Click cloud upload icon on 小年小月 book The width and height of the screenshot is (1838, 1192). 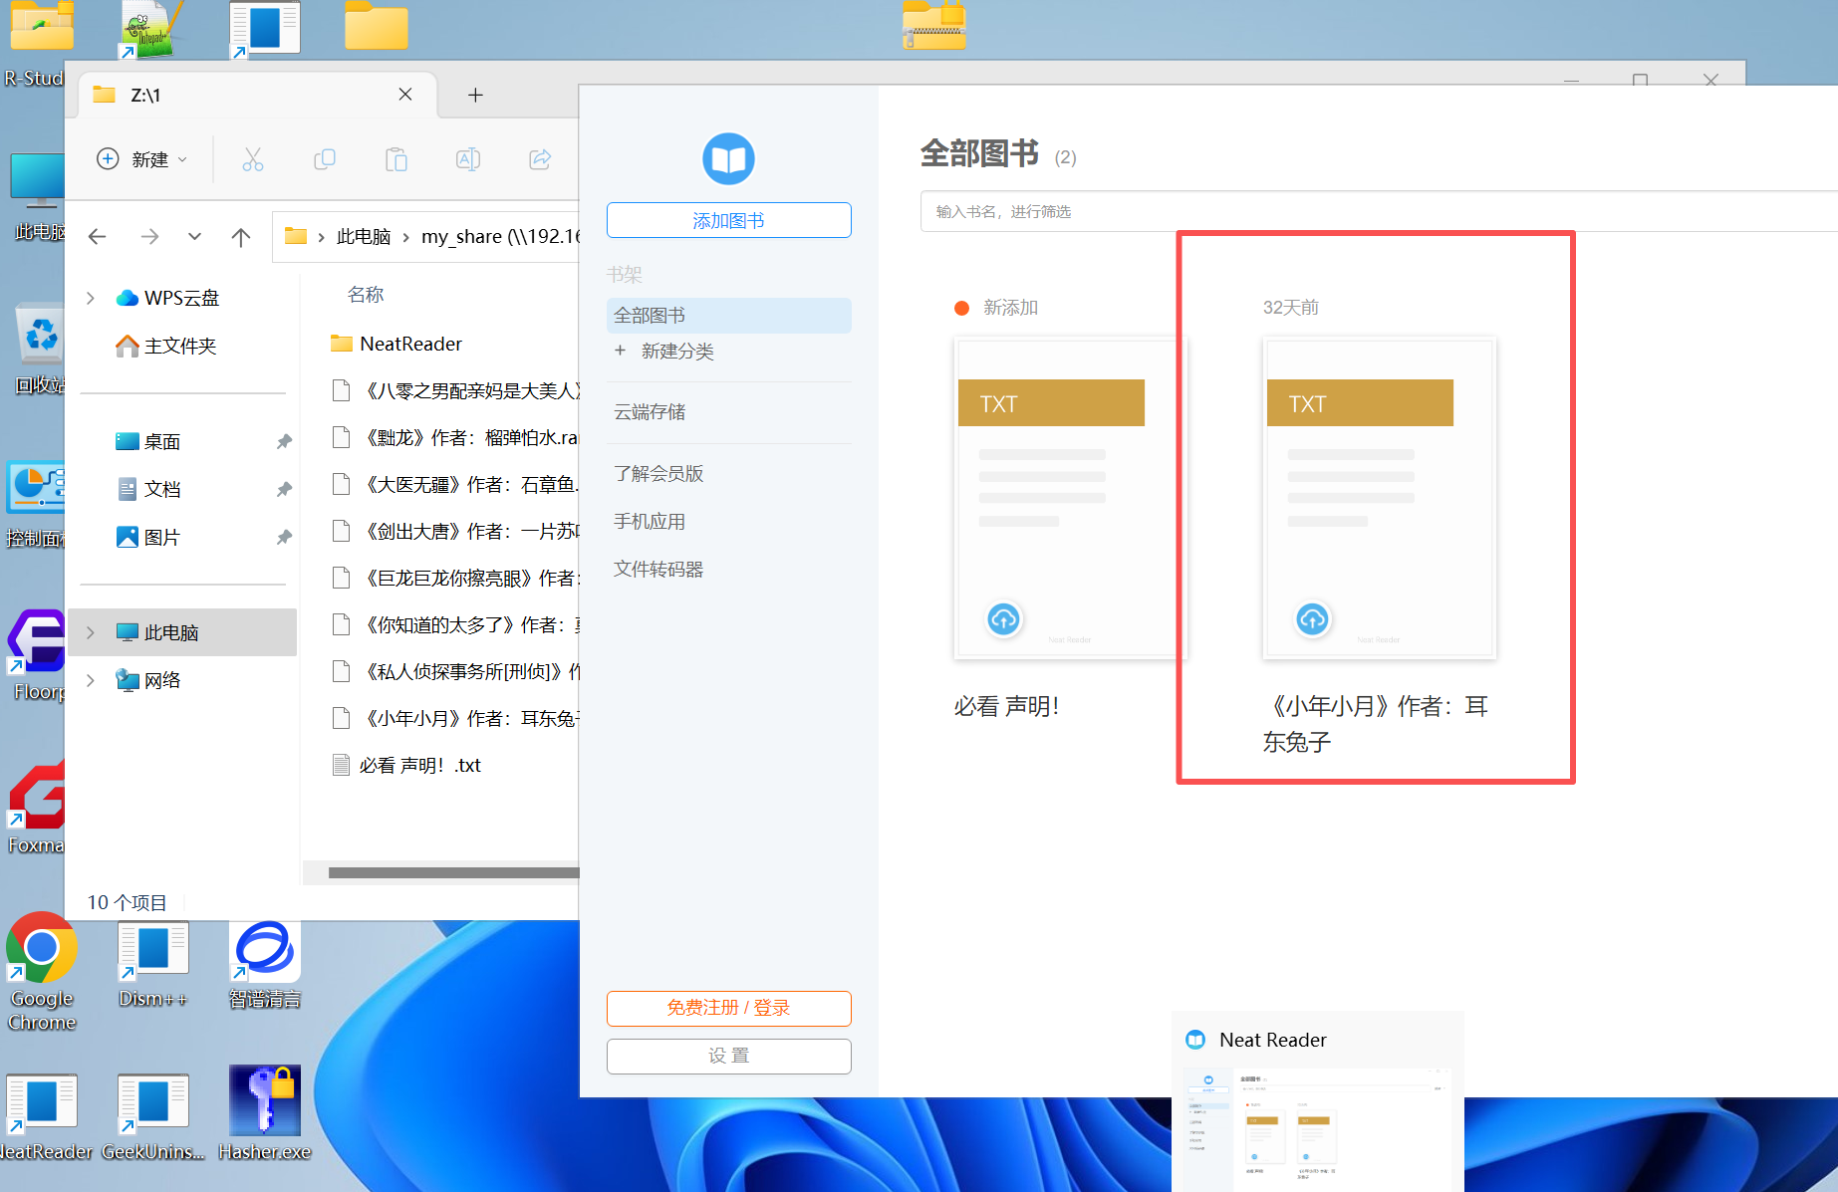point(1312,619)
